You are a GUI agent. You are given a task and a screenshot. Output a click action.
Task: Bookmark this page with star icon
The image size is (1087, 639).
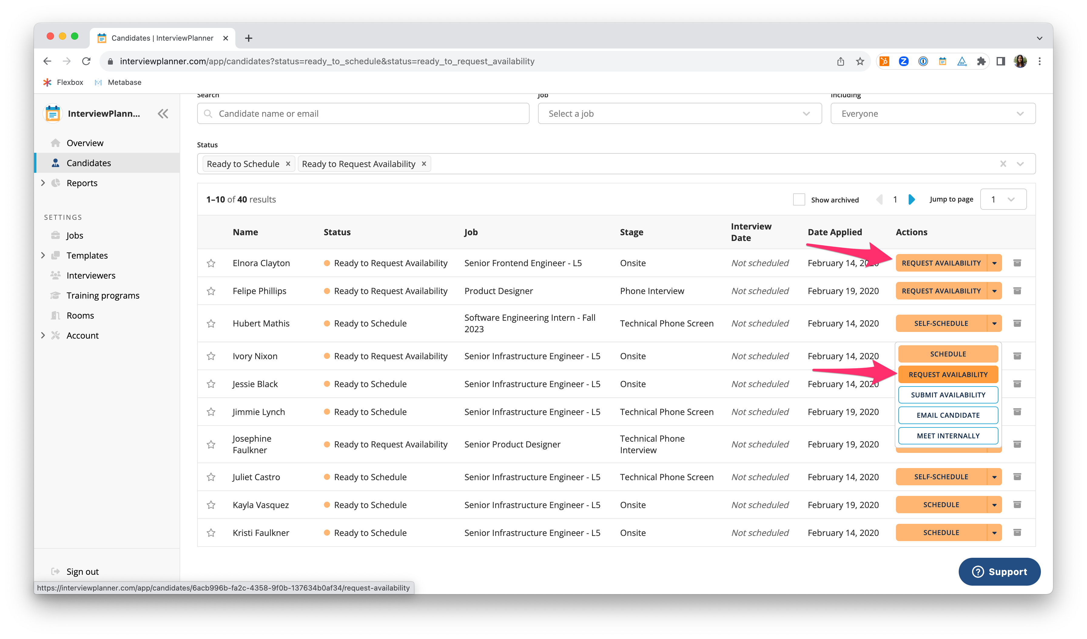[860, 61]
